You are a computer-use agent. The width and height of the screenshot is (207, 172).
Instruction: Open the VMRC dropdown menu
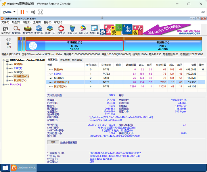[9, 12]
